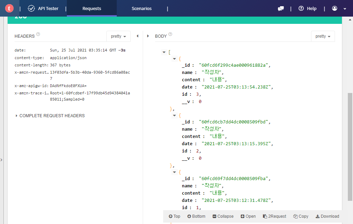
Task: Collapse the headers panel with left arrow
Action: (138, 36)
